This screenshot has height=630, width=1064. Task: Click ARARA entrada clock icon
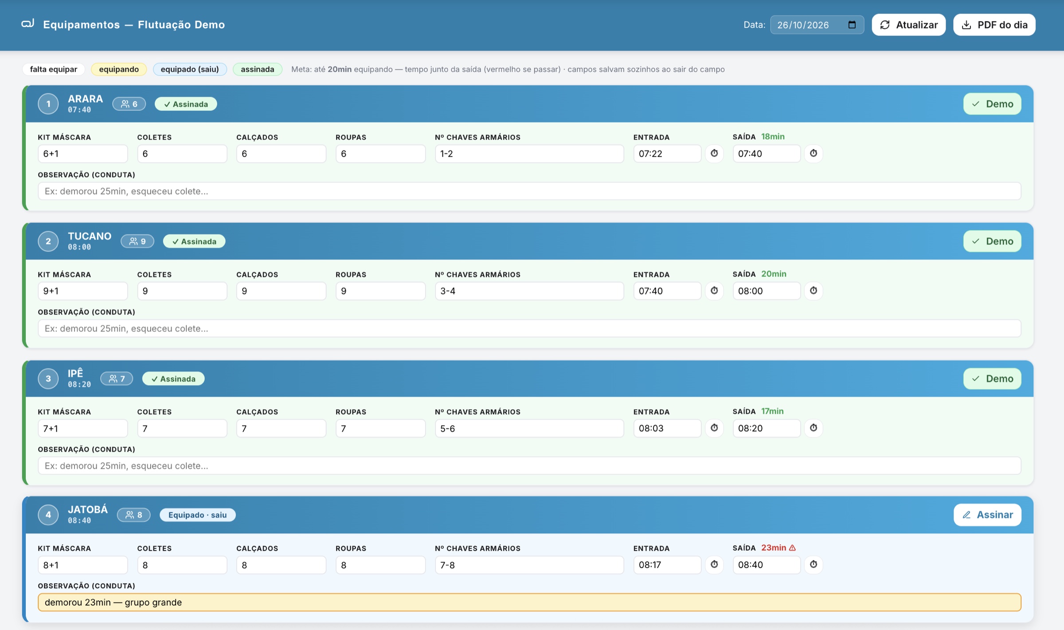tap(714, 154)
